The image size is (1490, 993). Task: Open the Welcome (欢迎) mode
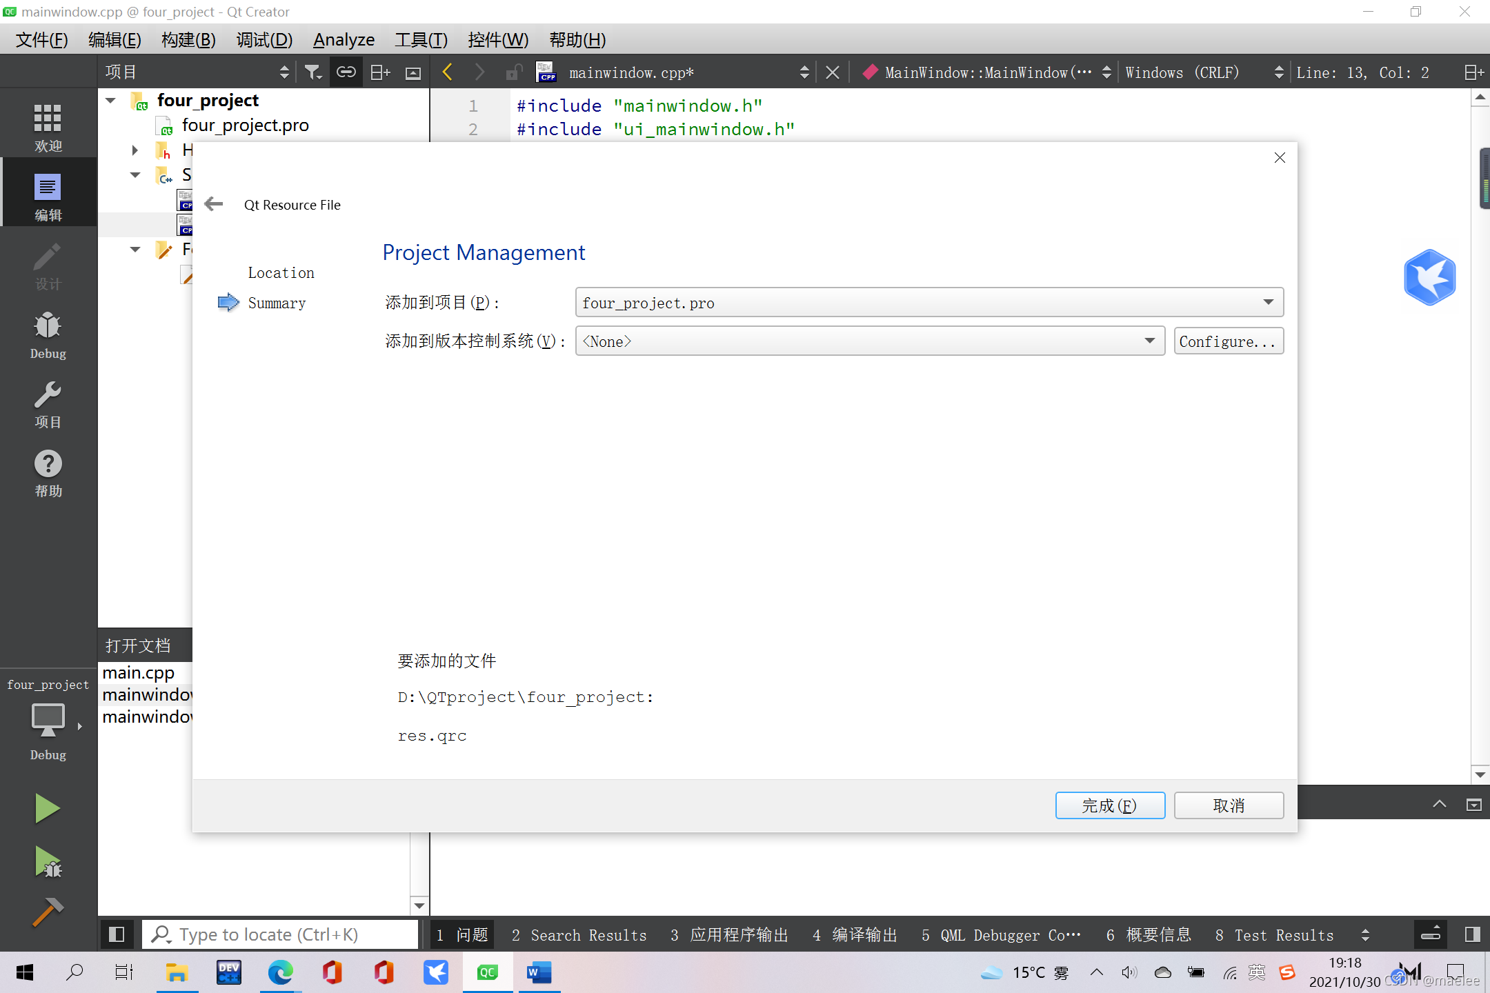(48, 127)
